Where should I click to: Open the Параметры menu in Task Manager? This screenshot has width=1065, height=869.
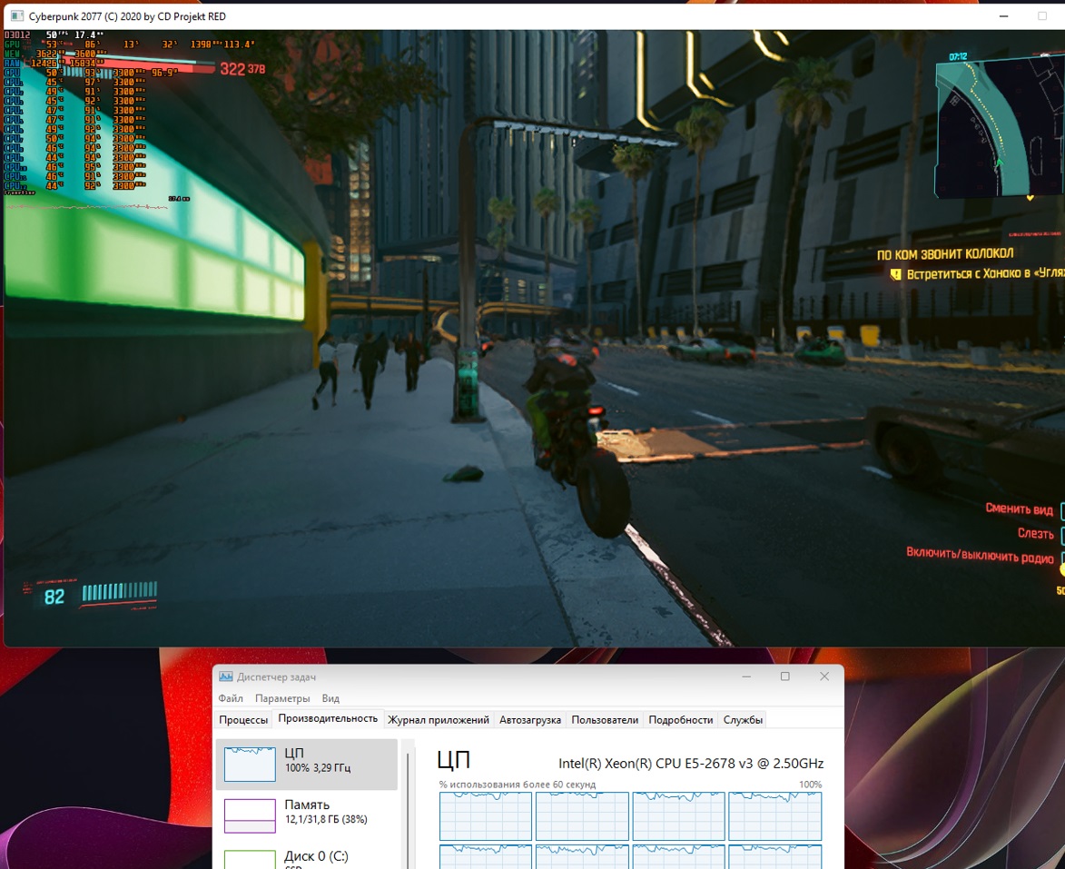281,697
